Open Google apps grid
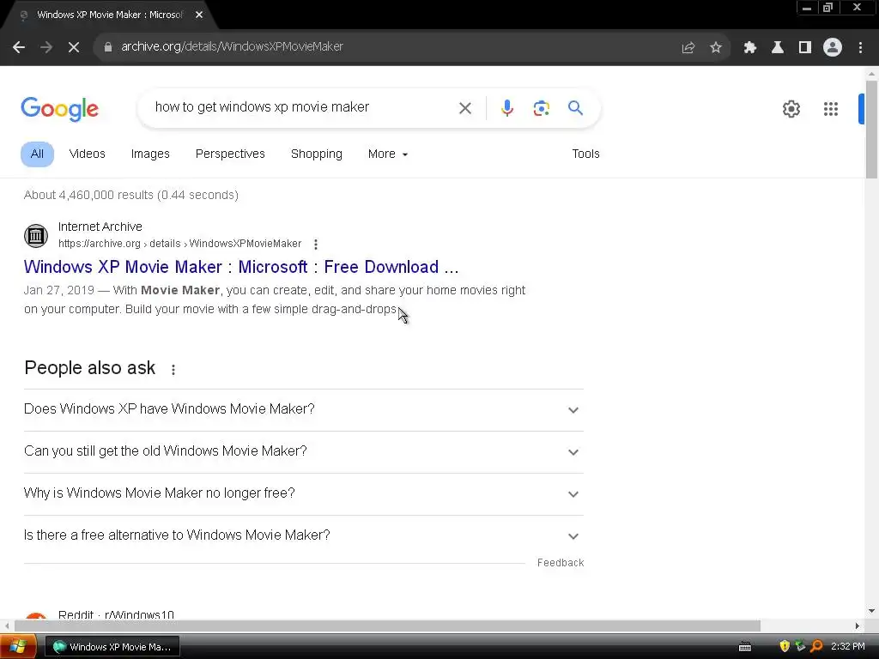Viewport: 879px width, 659px height. tap(830, 109)
